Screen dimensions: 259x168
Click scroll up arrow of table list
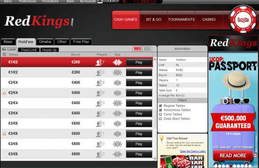click(x=155, y=59)
